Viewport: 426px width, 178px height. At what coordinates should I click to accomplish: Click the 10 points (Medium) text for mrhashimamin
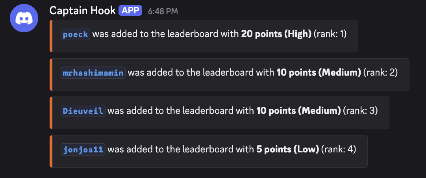(x=319, y=72)
